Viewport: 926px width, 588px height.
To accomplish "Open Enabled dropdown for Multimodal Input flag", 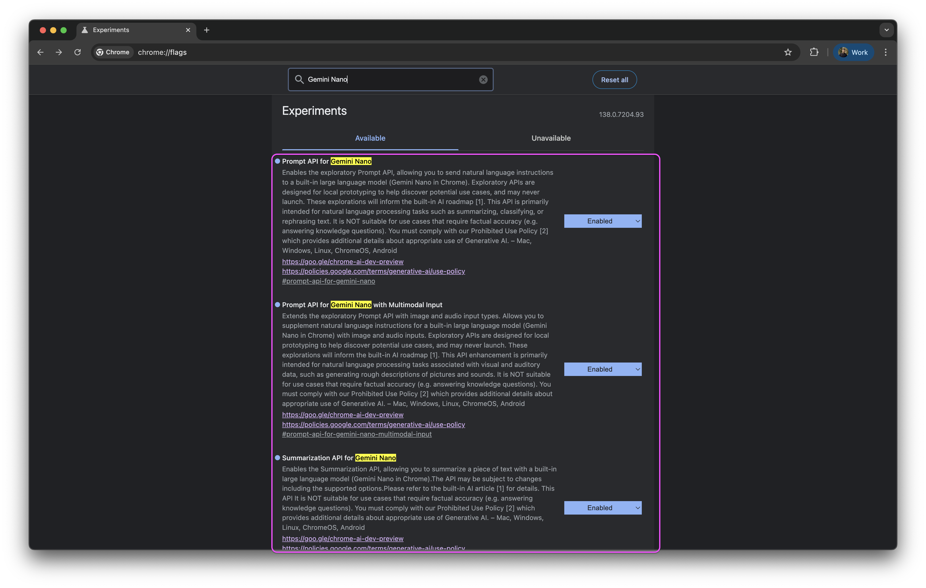I will 603,369.
